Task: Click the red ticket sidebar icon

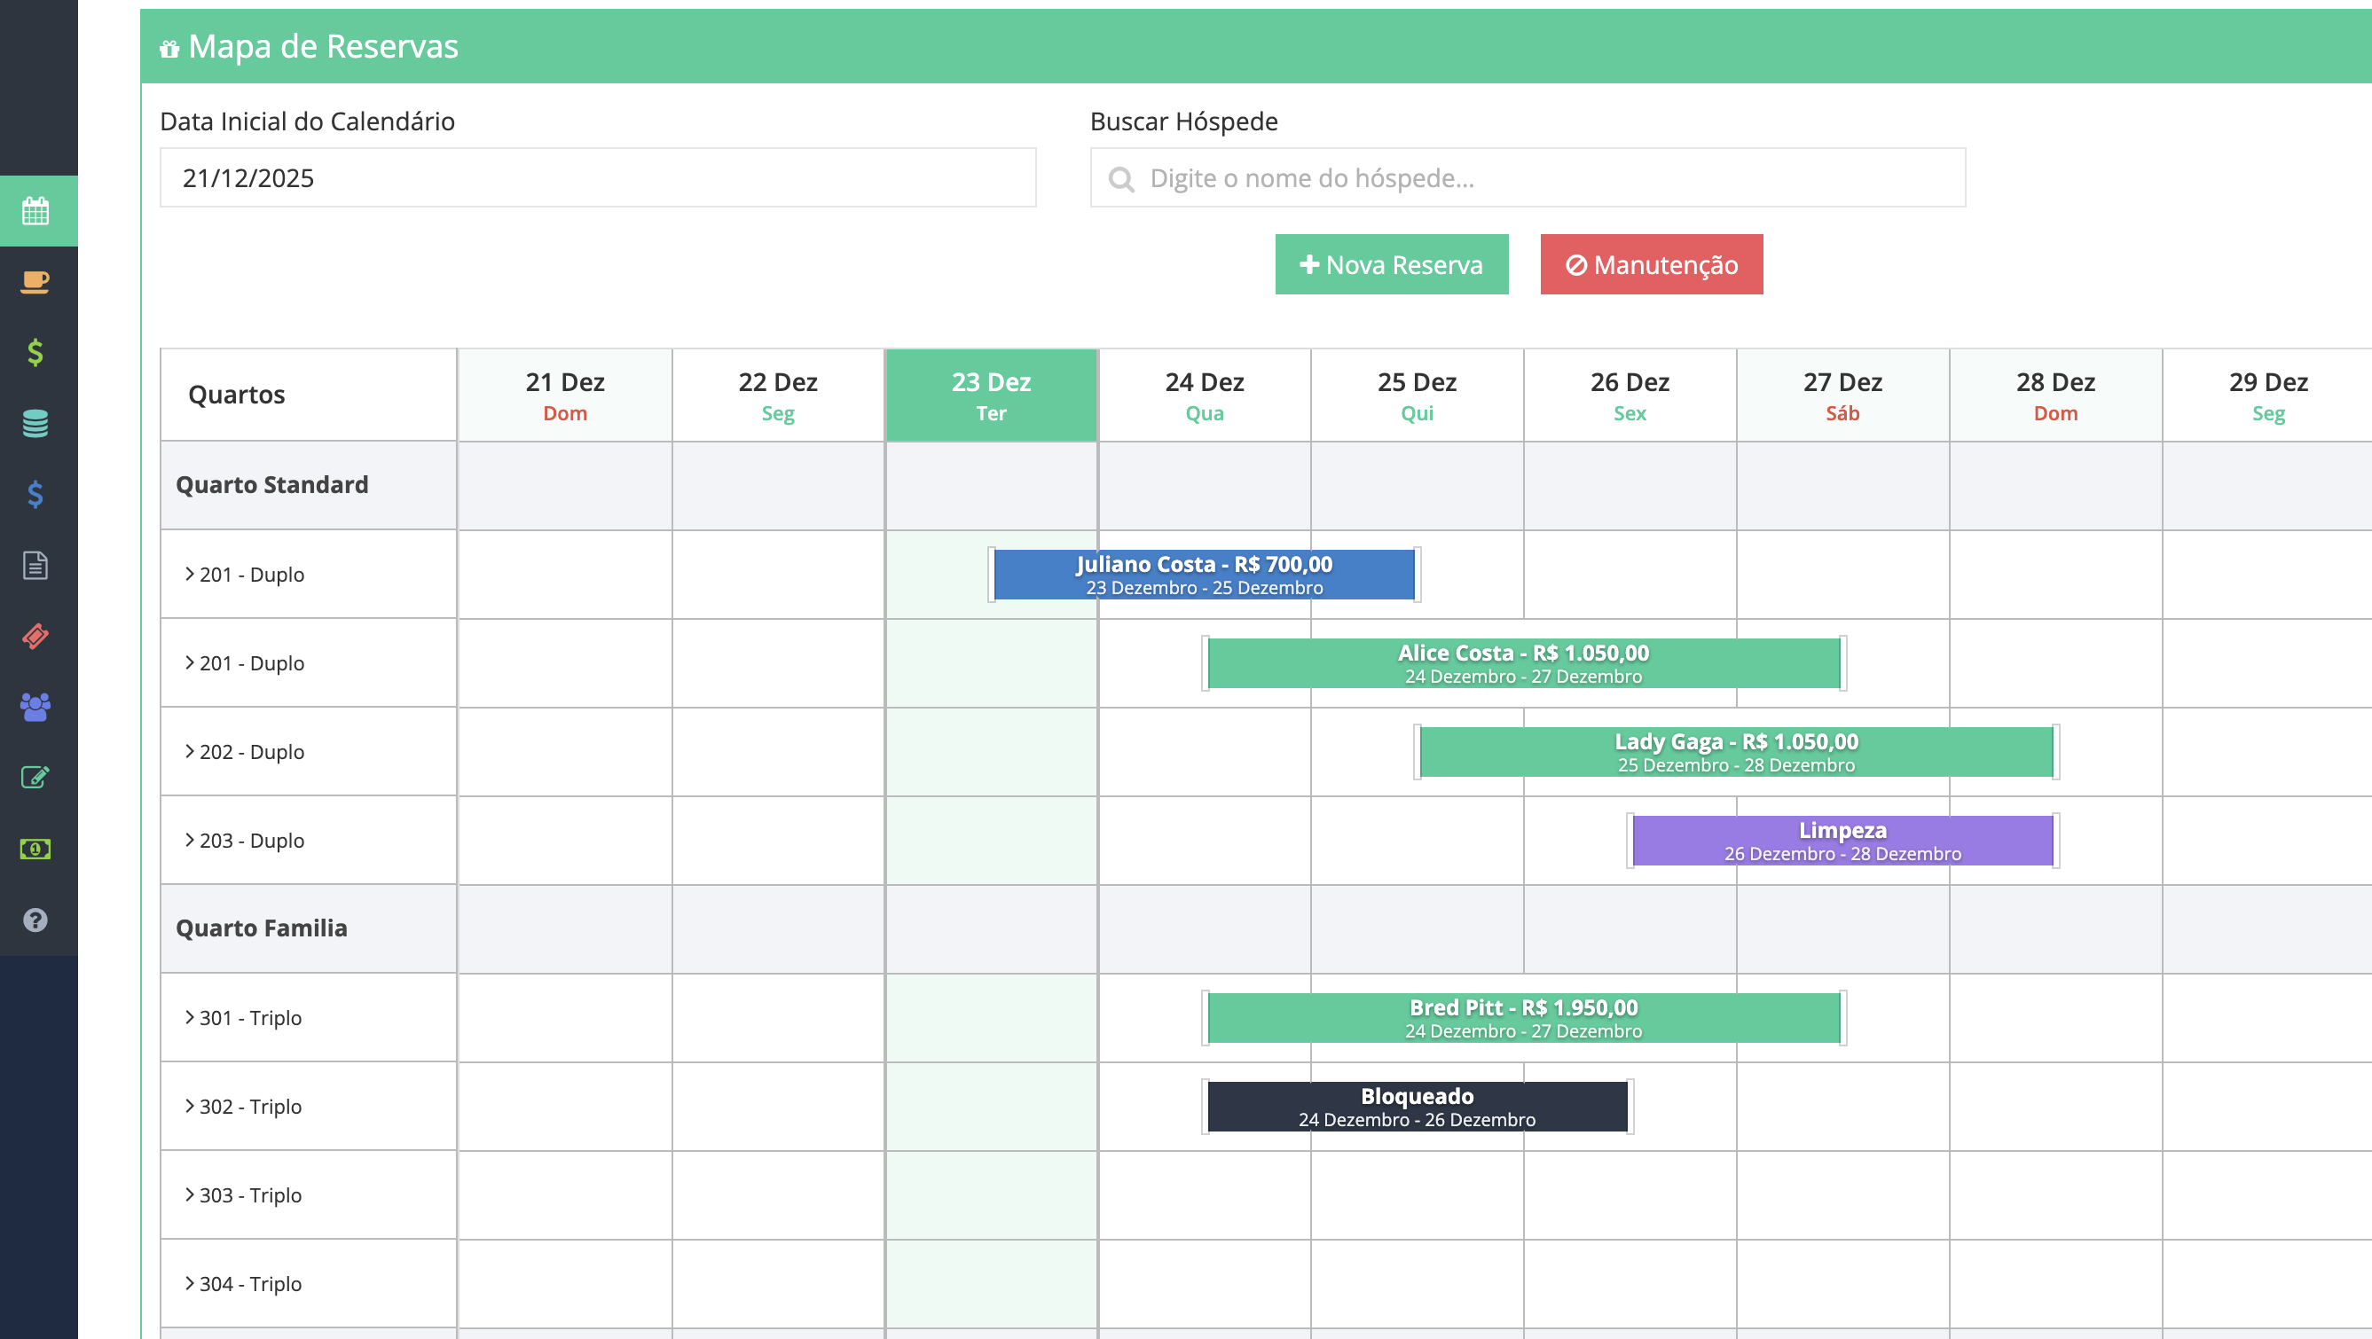Action: (34, 636)
